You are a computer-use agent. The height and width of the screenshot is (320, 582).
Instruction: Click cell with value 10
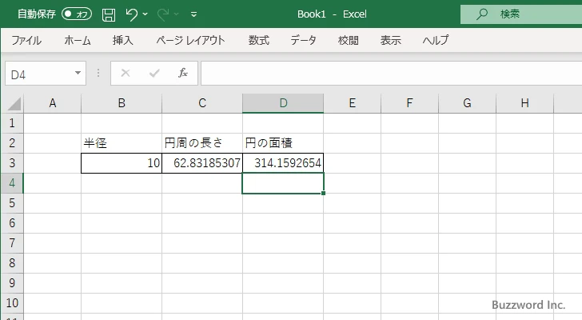122,163
